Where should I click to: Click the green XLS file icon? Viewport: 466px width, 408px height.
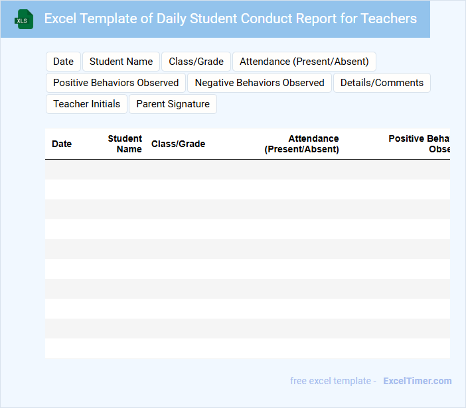click(x=24, y=19)
